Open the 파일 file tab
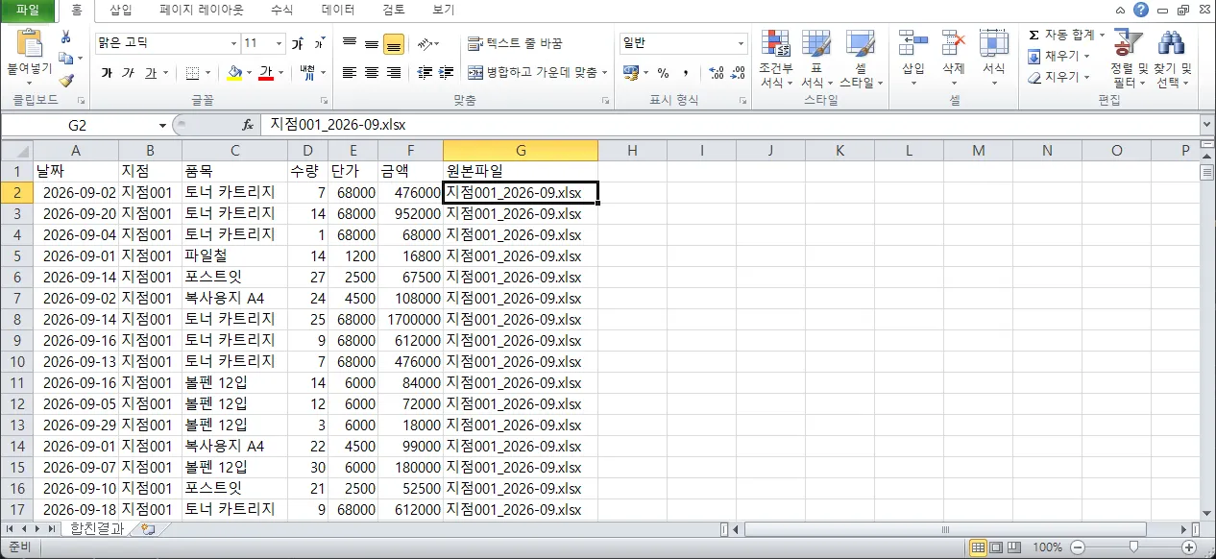The height and width of the screenshot is (559, 1216). 28,10
